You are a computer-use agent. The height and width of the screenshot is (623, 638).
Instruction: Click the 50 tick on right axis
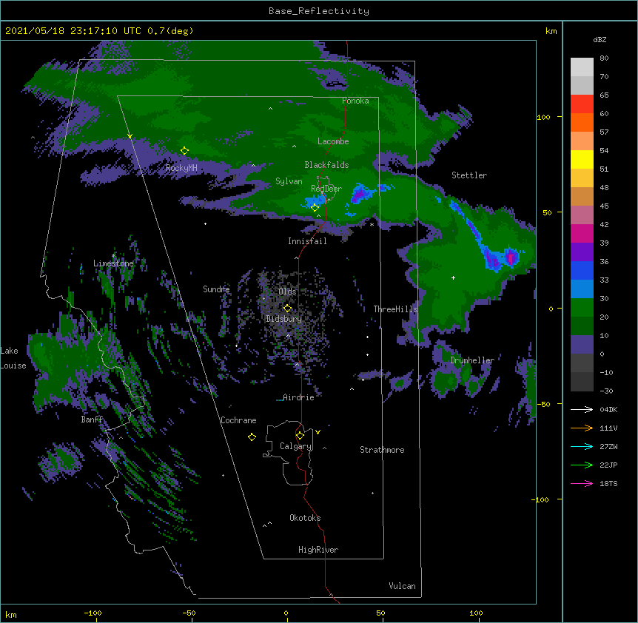point(547,212)
